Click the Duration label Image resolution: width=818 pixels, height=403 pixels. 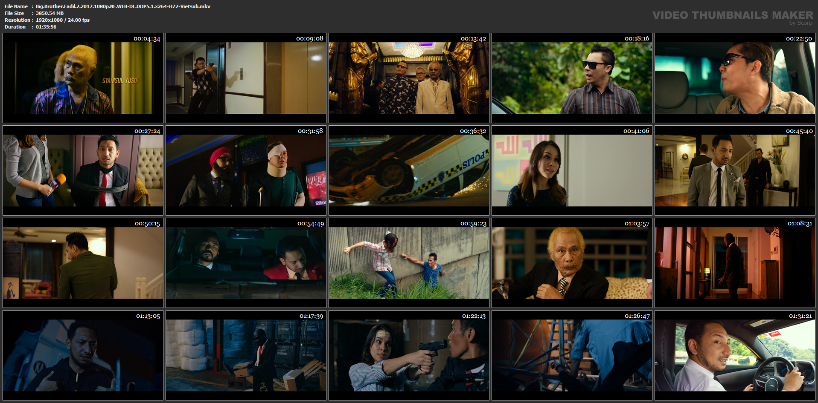(15, 27)
